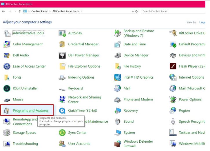
Task: Open the address bar history dropdown
Action: [x=133, y=11]
